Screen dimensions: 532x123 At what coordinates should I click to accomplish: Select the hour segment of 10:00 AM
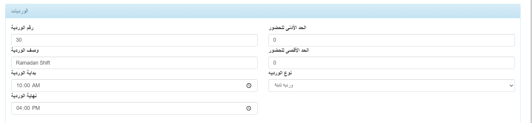pos(19,86)
